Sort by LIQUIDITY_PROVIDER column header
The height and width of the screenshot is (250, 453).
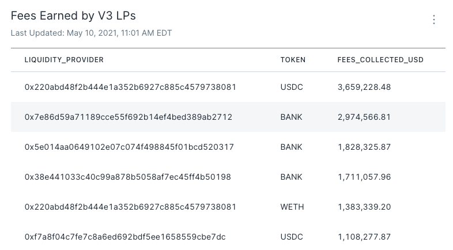64,60
